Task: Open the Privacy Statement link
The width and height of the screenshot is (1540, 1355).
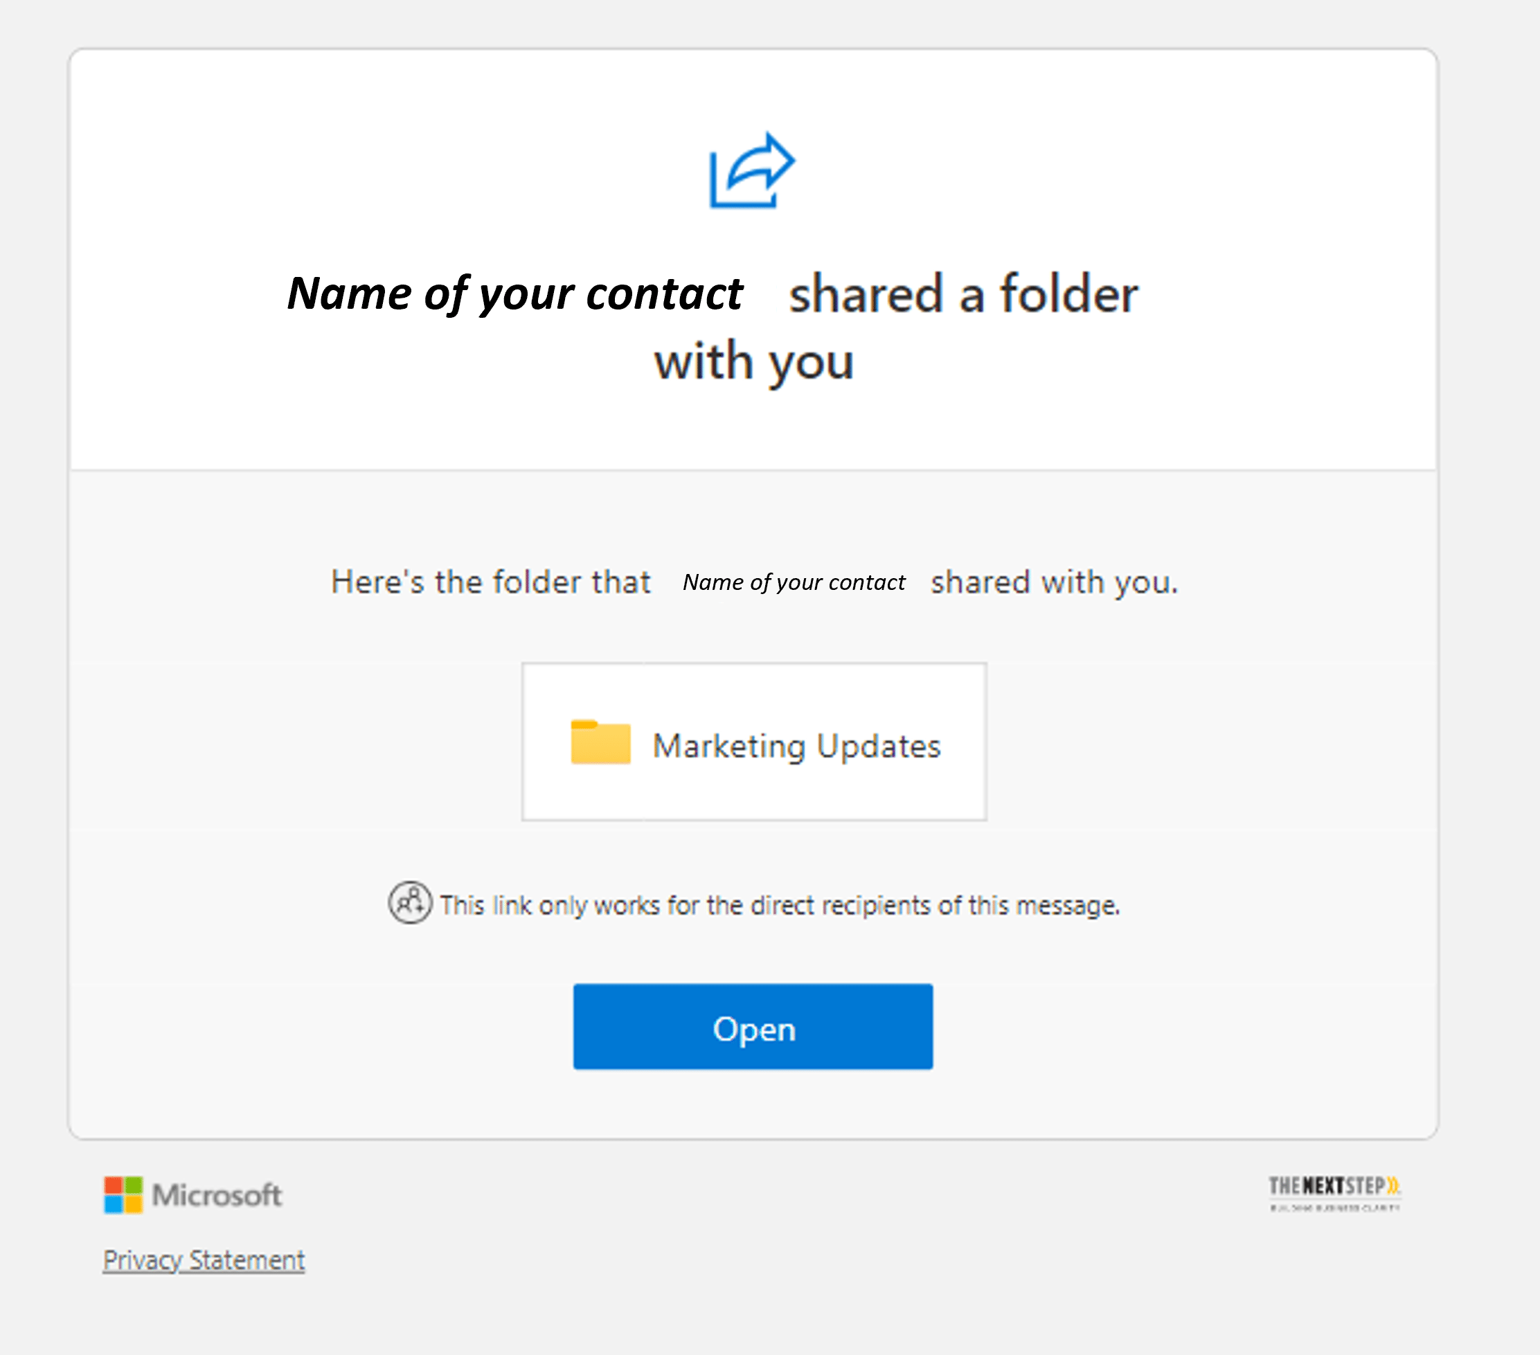Action: point(203,1259)
